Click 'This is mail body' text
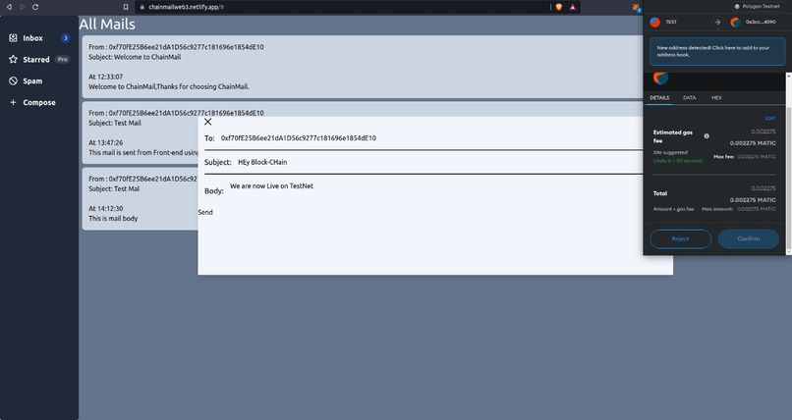This screenshot has height=420, width=792. (x=113, y=218)
